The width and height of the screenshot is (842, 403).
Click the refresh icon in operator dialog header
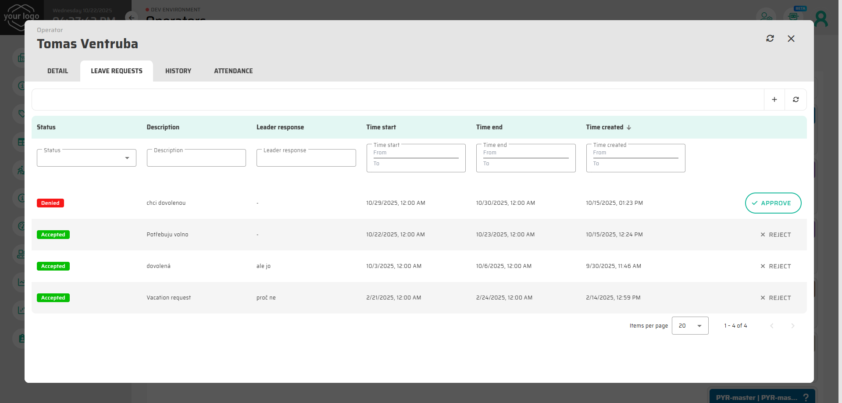(770, 39)
